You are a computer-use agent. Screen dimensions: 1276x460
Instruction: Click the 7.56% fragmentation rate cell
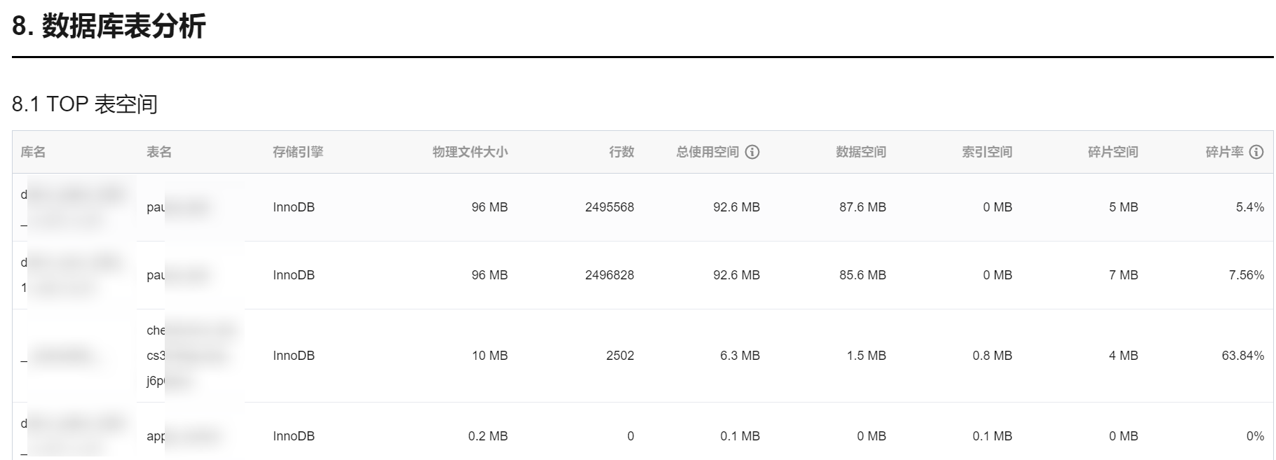[1246, 275]
